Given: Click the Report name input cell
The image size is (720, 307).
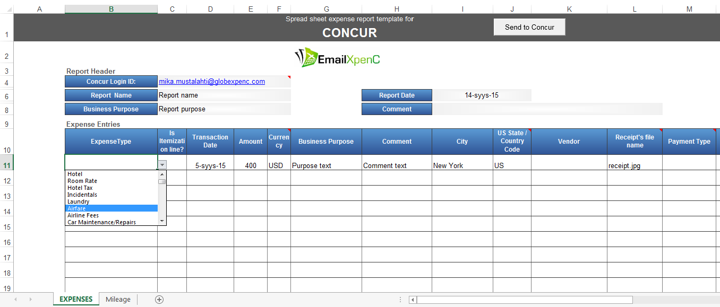Looking at the screenshot, I should [x=224, y=95].
